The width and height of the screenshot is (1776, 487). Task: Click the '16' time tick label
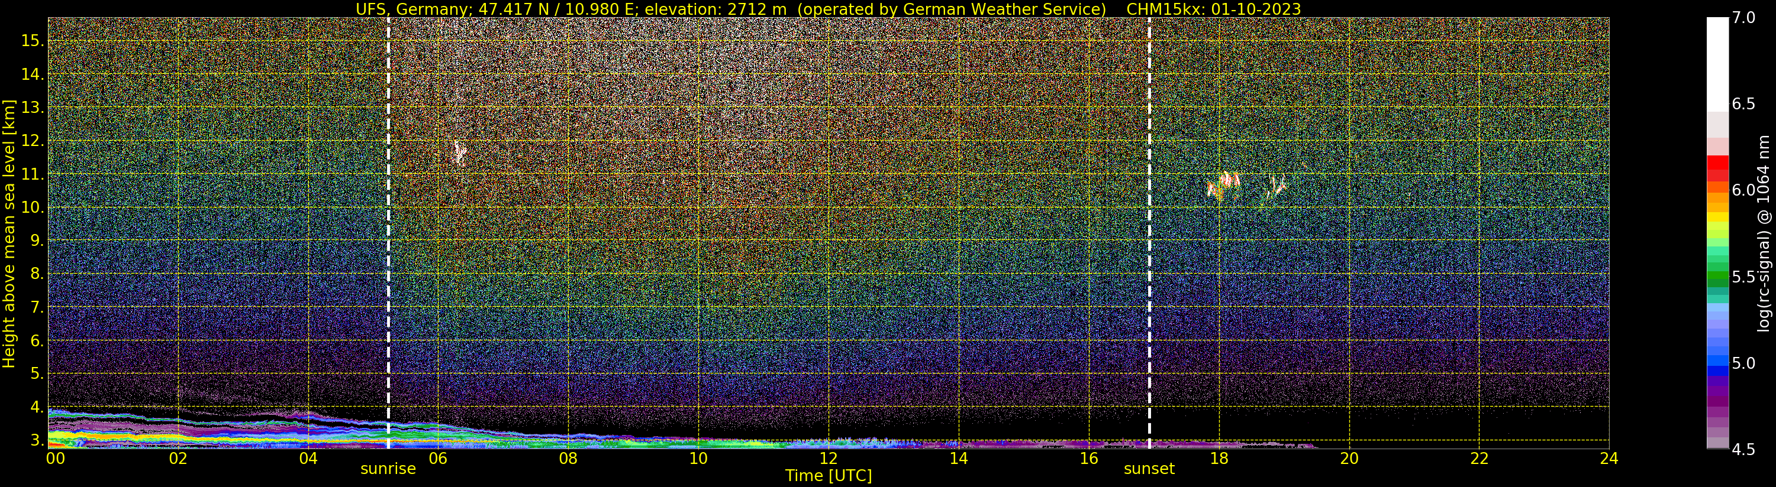click(1089, 459)
